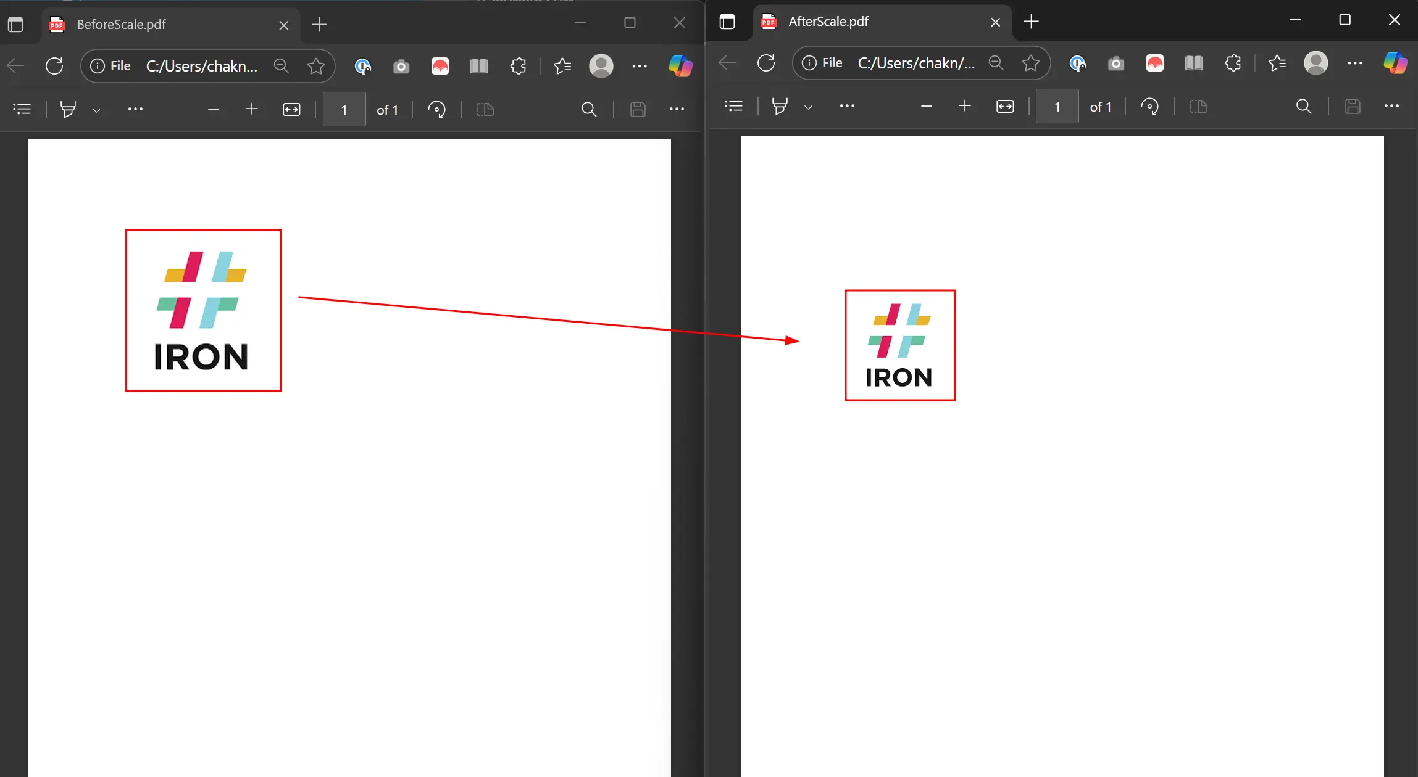Screen dimensions: 1418x777
Task: Refresh the AfterScale.pdf page
Action: click(x=766, y=63)
